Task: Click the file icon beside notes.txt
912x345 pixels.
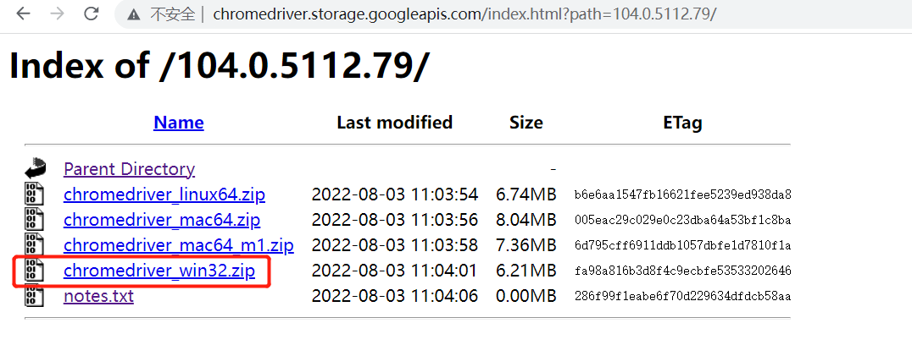Action: tap(34, 296)
